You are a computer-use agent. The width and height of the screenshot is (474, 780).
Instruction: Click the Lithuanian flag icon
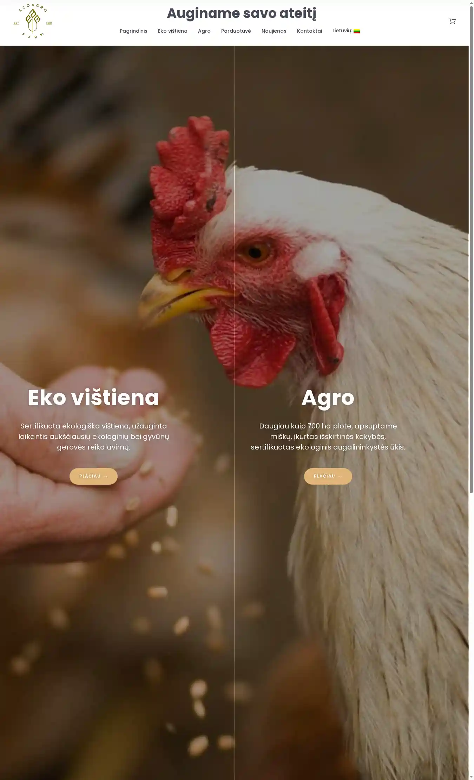click(x=357, y=31)
